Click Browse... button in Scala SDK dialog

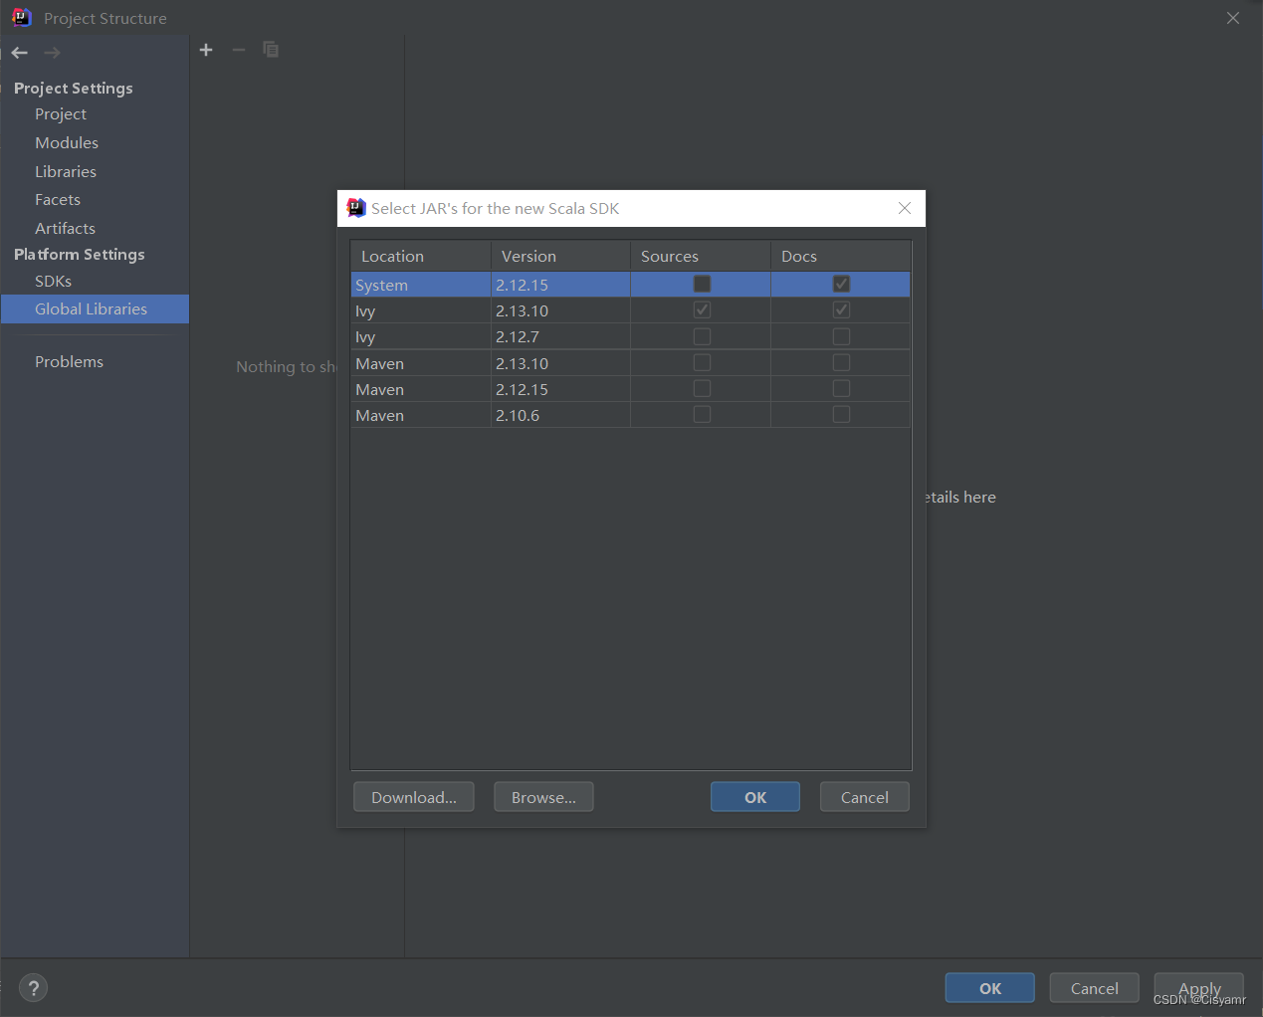tap(543, 797)
